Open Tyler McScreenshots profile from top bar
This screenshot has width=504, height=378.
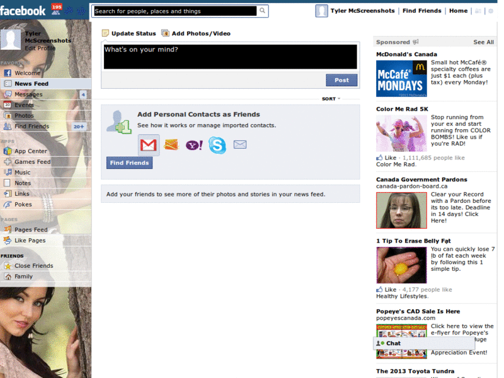pyautogui.click(x=362, y=11)
